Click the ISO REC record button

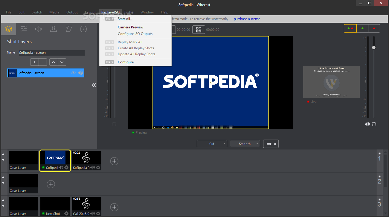199,30
